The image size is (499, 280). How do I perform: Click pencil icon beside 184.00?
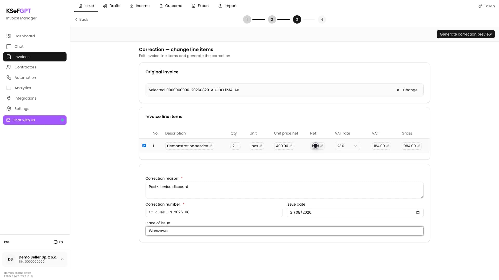388,146
